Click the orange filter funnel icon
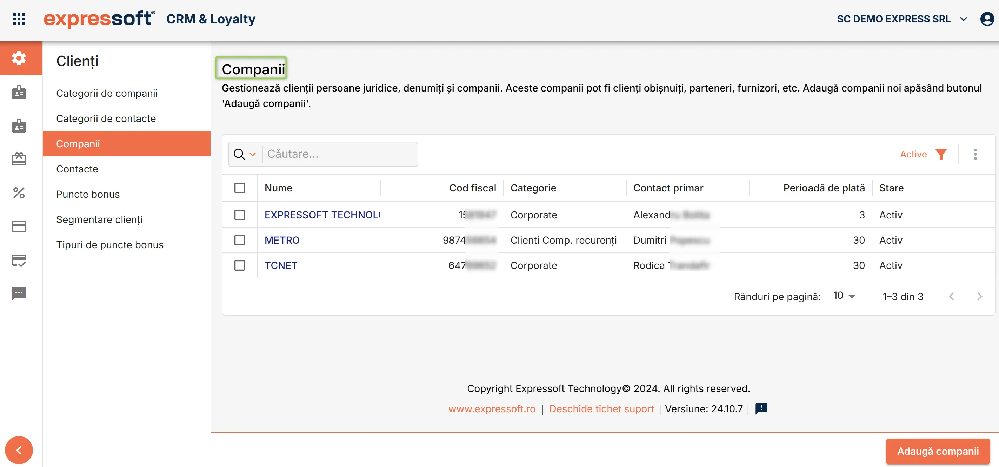This screenshot has height=467, width=999. pyautogui.click(x=941, y=154)
